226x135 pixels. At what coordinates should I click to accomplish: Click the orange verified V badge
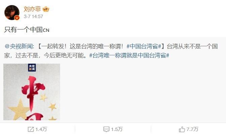click(x=17, y=18)
